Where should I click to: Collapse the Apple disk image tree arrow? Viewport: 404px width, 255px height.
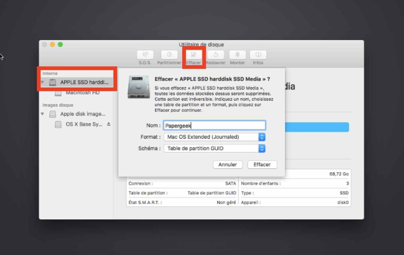tap(43, 114)
